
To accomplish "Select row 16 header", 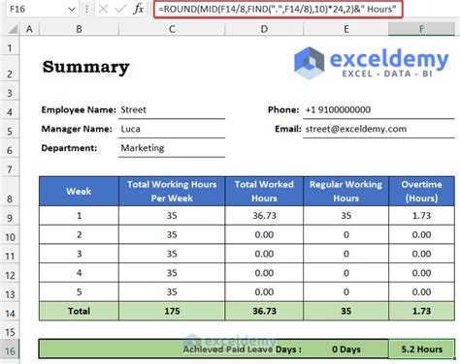I will [10, 350].
